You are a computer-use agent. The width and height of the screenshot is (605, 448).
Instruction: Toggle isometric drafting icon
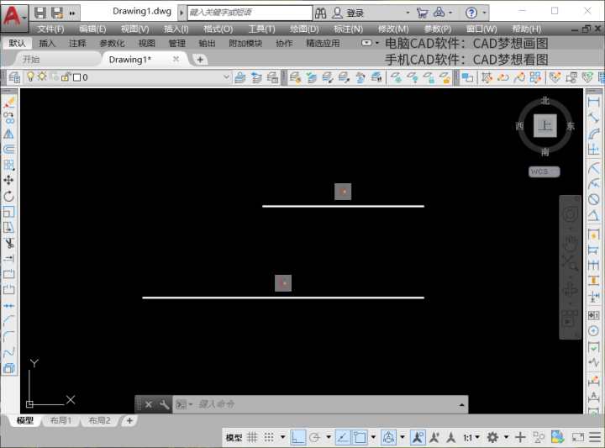point(388,437)
